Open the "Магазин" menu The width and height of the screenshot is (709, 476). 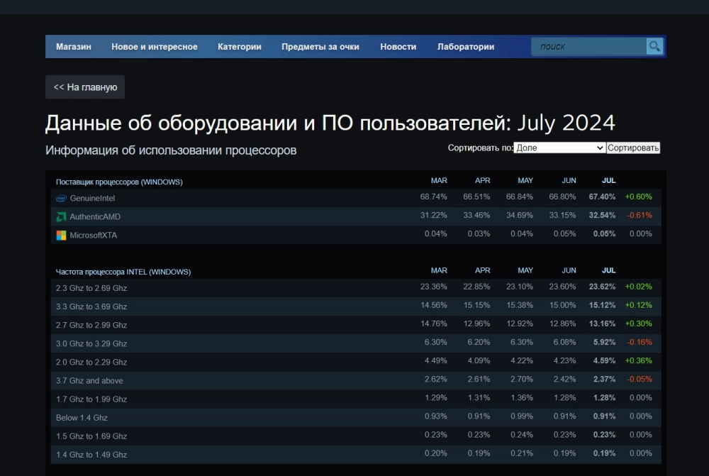(74, 47)
